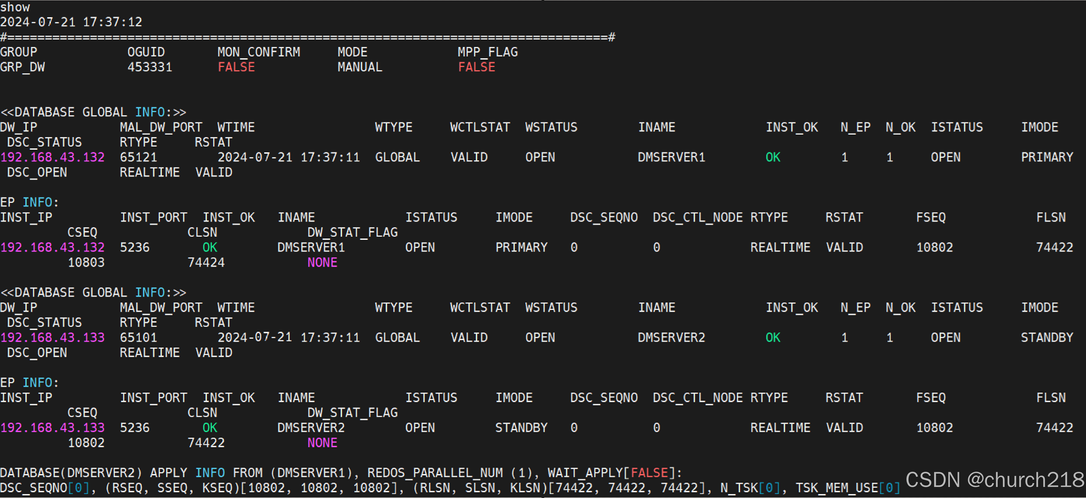Click the port value 65101
This screenshot has width=1086, height=498.
coord(138,338)
